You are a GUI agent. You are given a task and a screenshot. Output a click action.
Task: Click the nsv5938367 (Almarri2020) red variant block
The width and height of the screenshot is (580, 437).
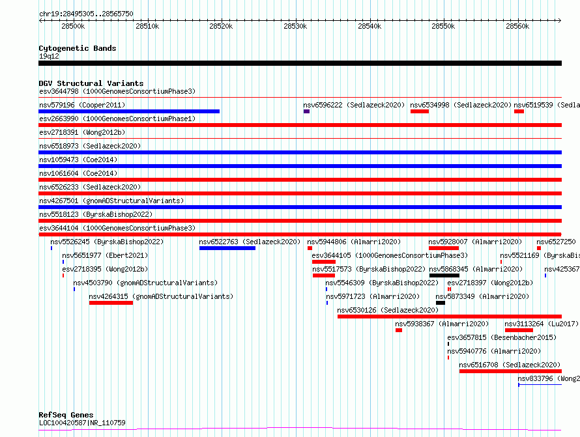pos(399,330)
